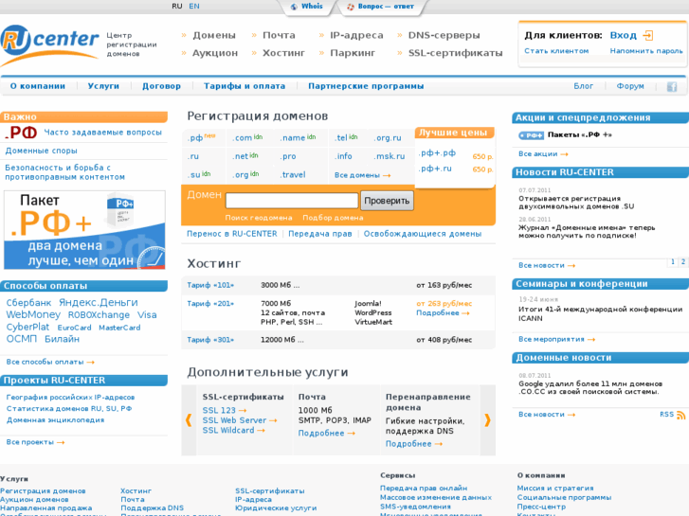
Task: Open Тариф «201» hosting plan link
Action: click(x=210, y=304)
